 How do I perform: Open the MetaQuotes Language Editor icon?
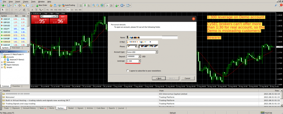click(51, 5)
